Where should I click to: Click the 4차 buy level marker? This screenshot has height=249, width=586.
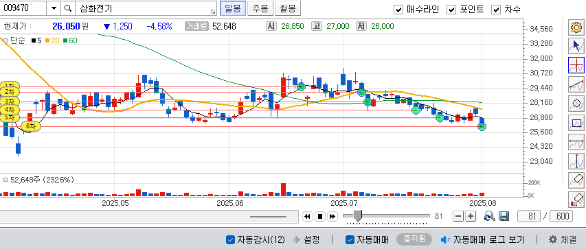point(10,109)
